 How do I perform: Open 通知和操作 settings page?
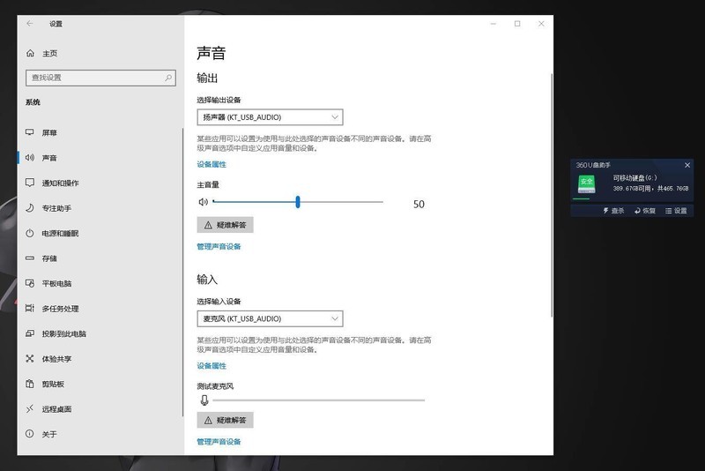coord(60,183)
